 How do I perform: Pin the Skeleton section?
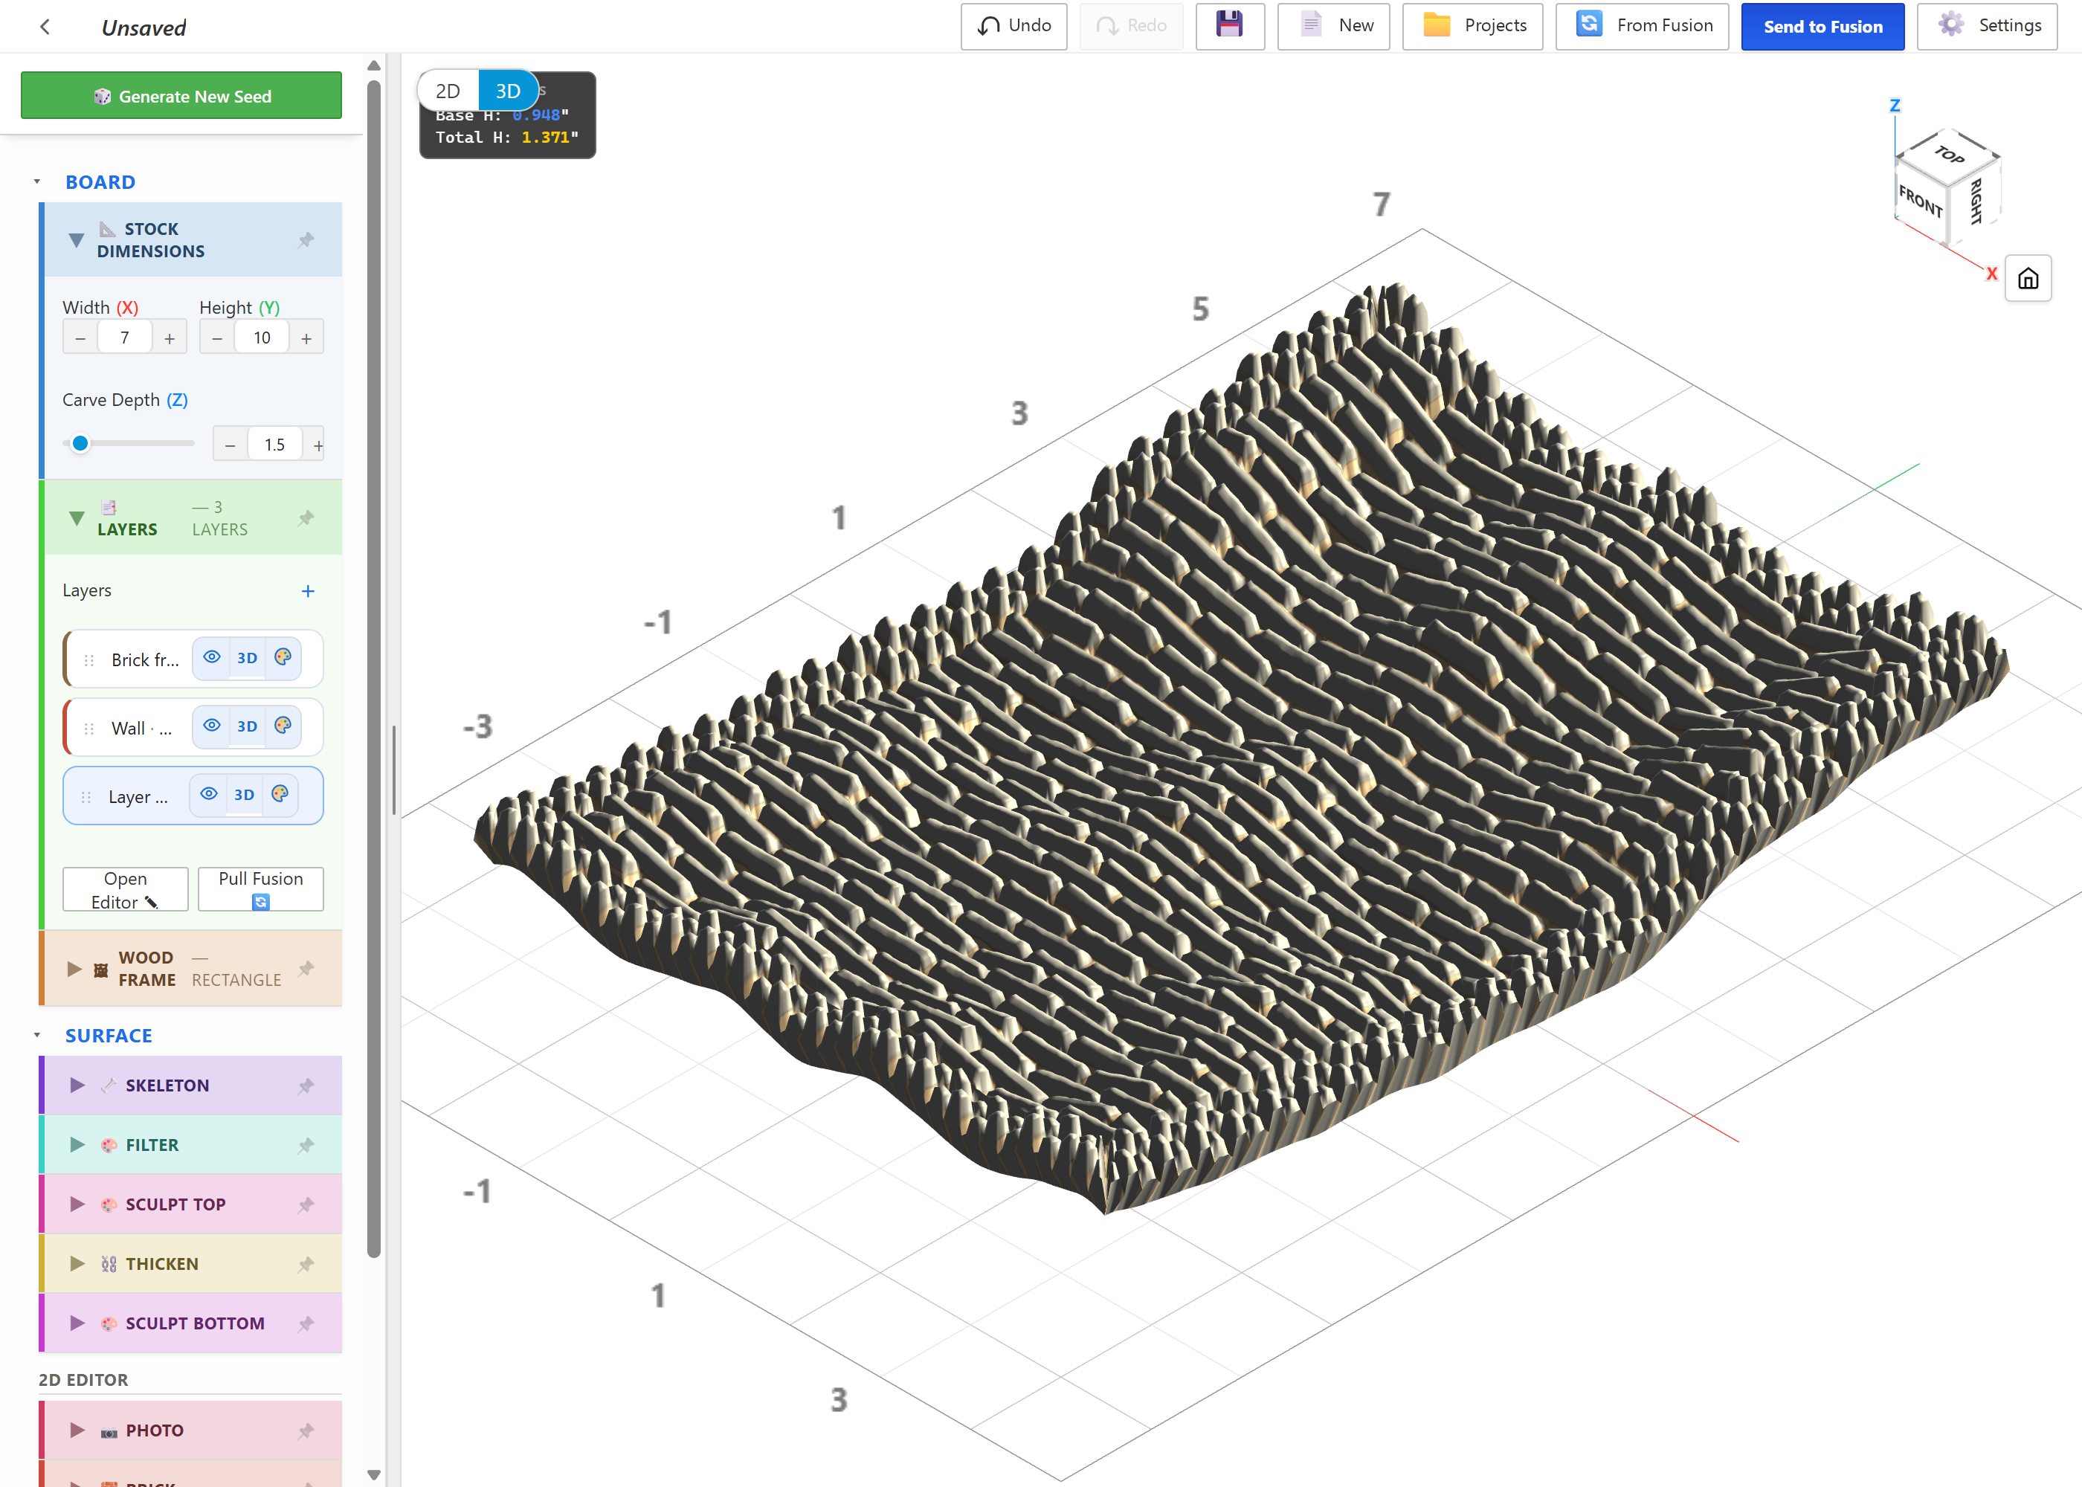click(x=306, y=1086)
